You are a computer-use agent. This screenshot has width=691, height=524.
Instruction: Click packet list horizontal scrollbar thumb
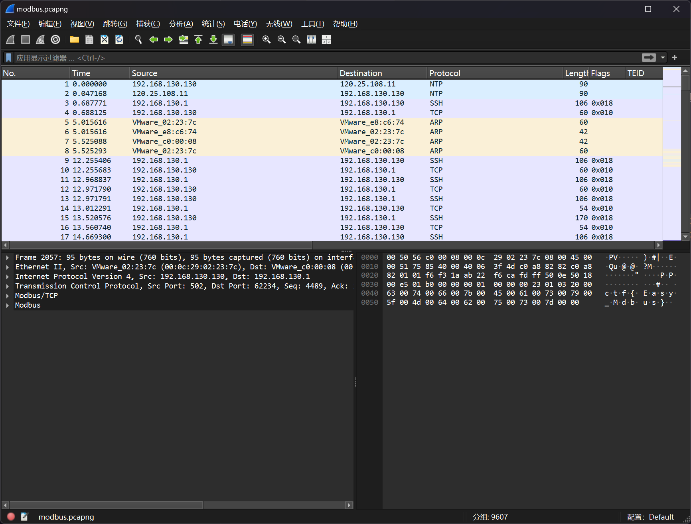(x=161, y=245)
